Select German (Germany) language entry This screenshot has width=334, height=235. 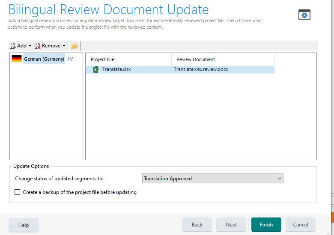tap(44, 59)
